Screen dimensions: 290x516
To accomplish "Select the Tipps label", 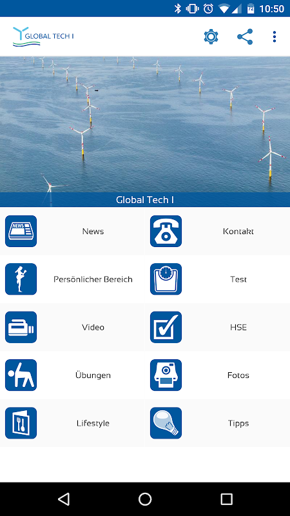I will click(x=238, y=423).
